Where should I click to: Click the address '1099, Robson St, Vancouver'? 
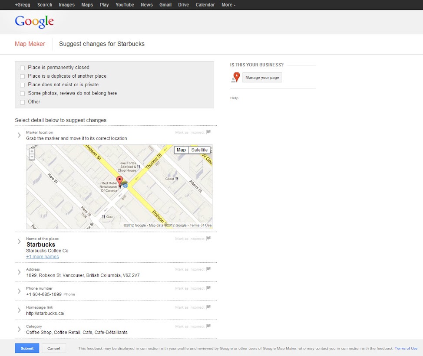click(83, 275)
